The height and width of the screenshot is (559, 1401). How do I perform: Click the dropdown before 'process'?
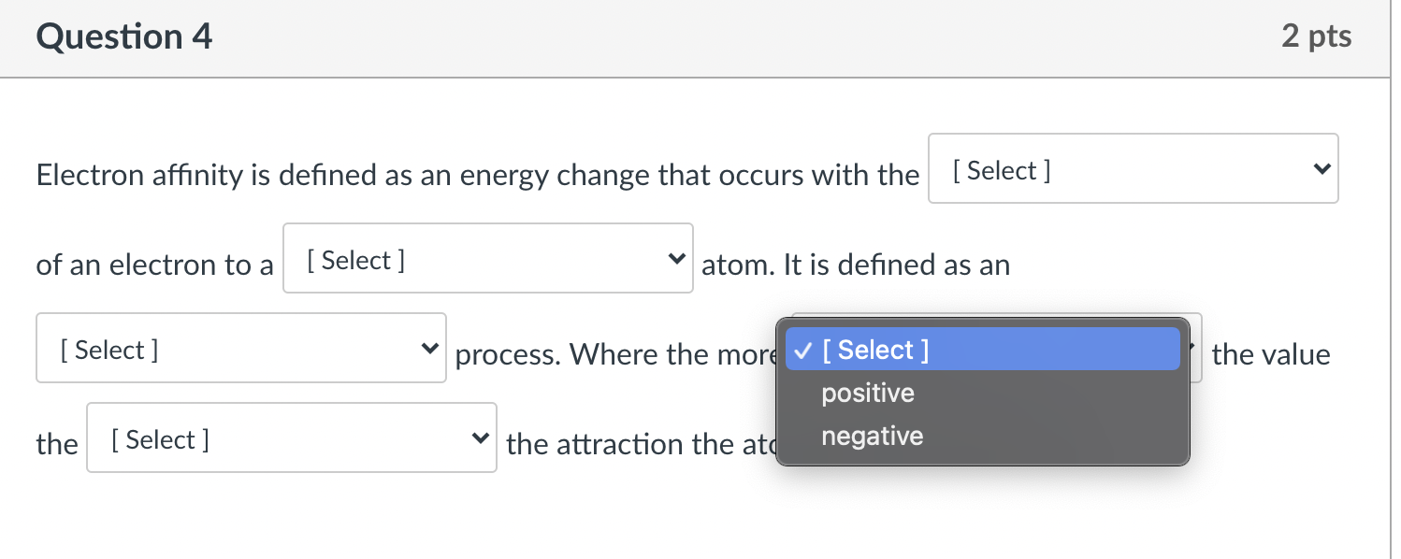pos(240,348)
